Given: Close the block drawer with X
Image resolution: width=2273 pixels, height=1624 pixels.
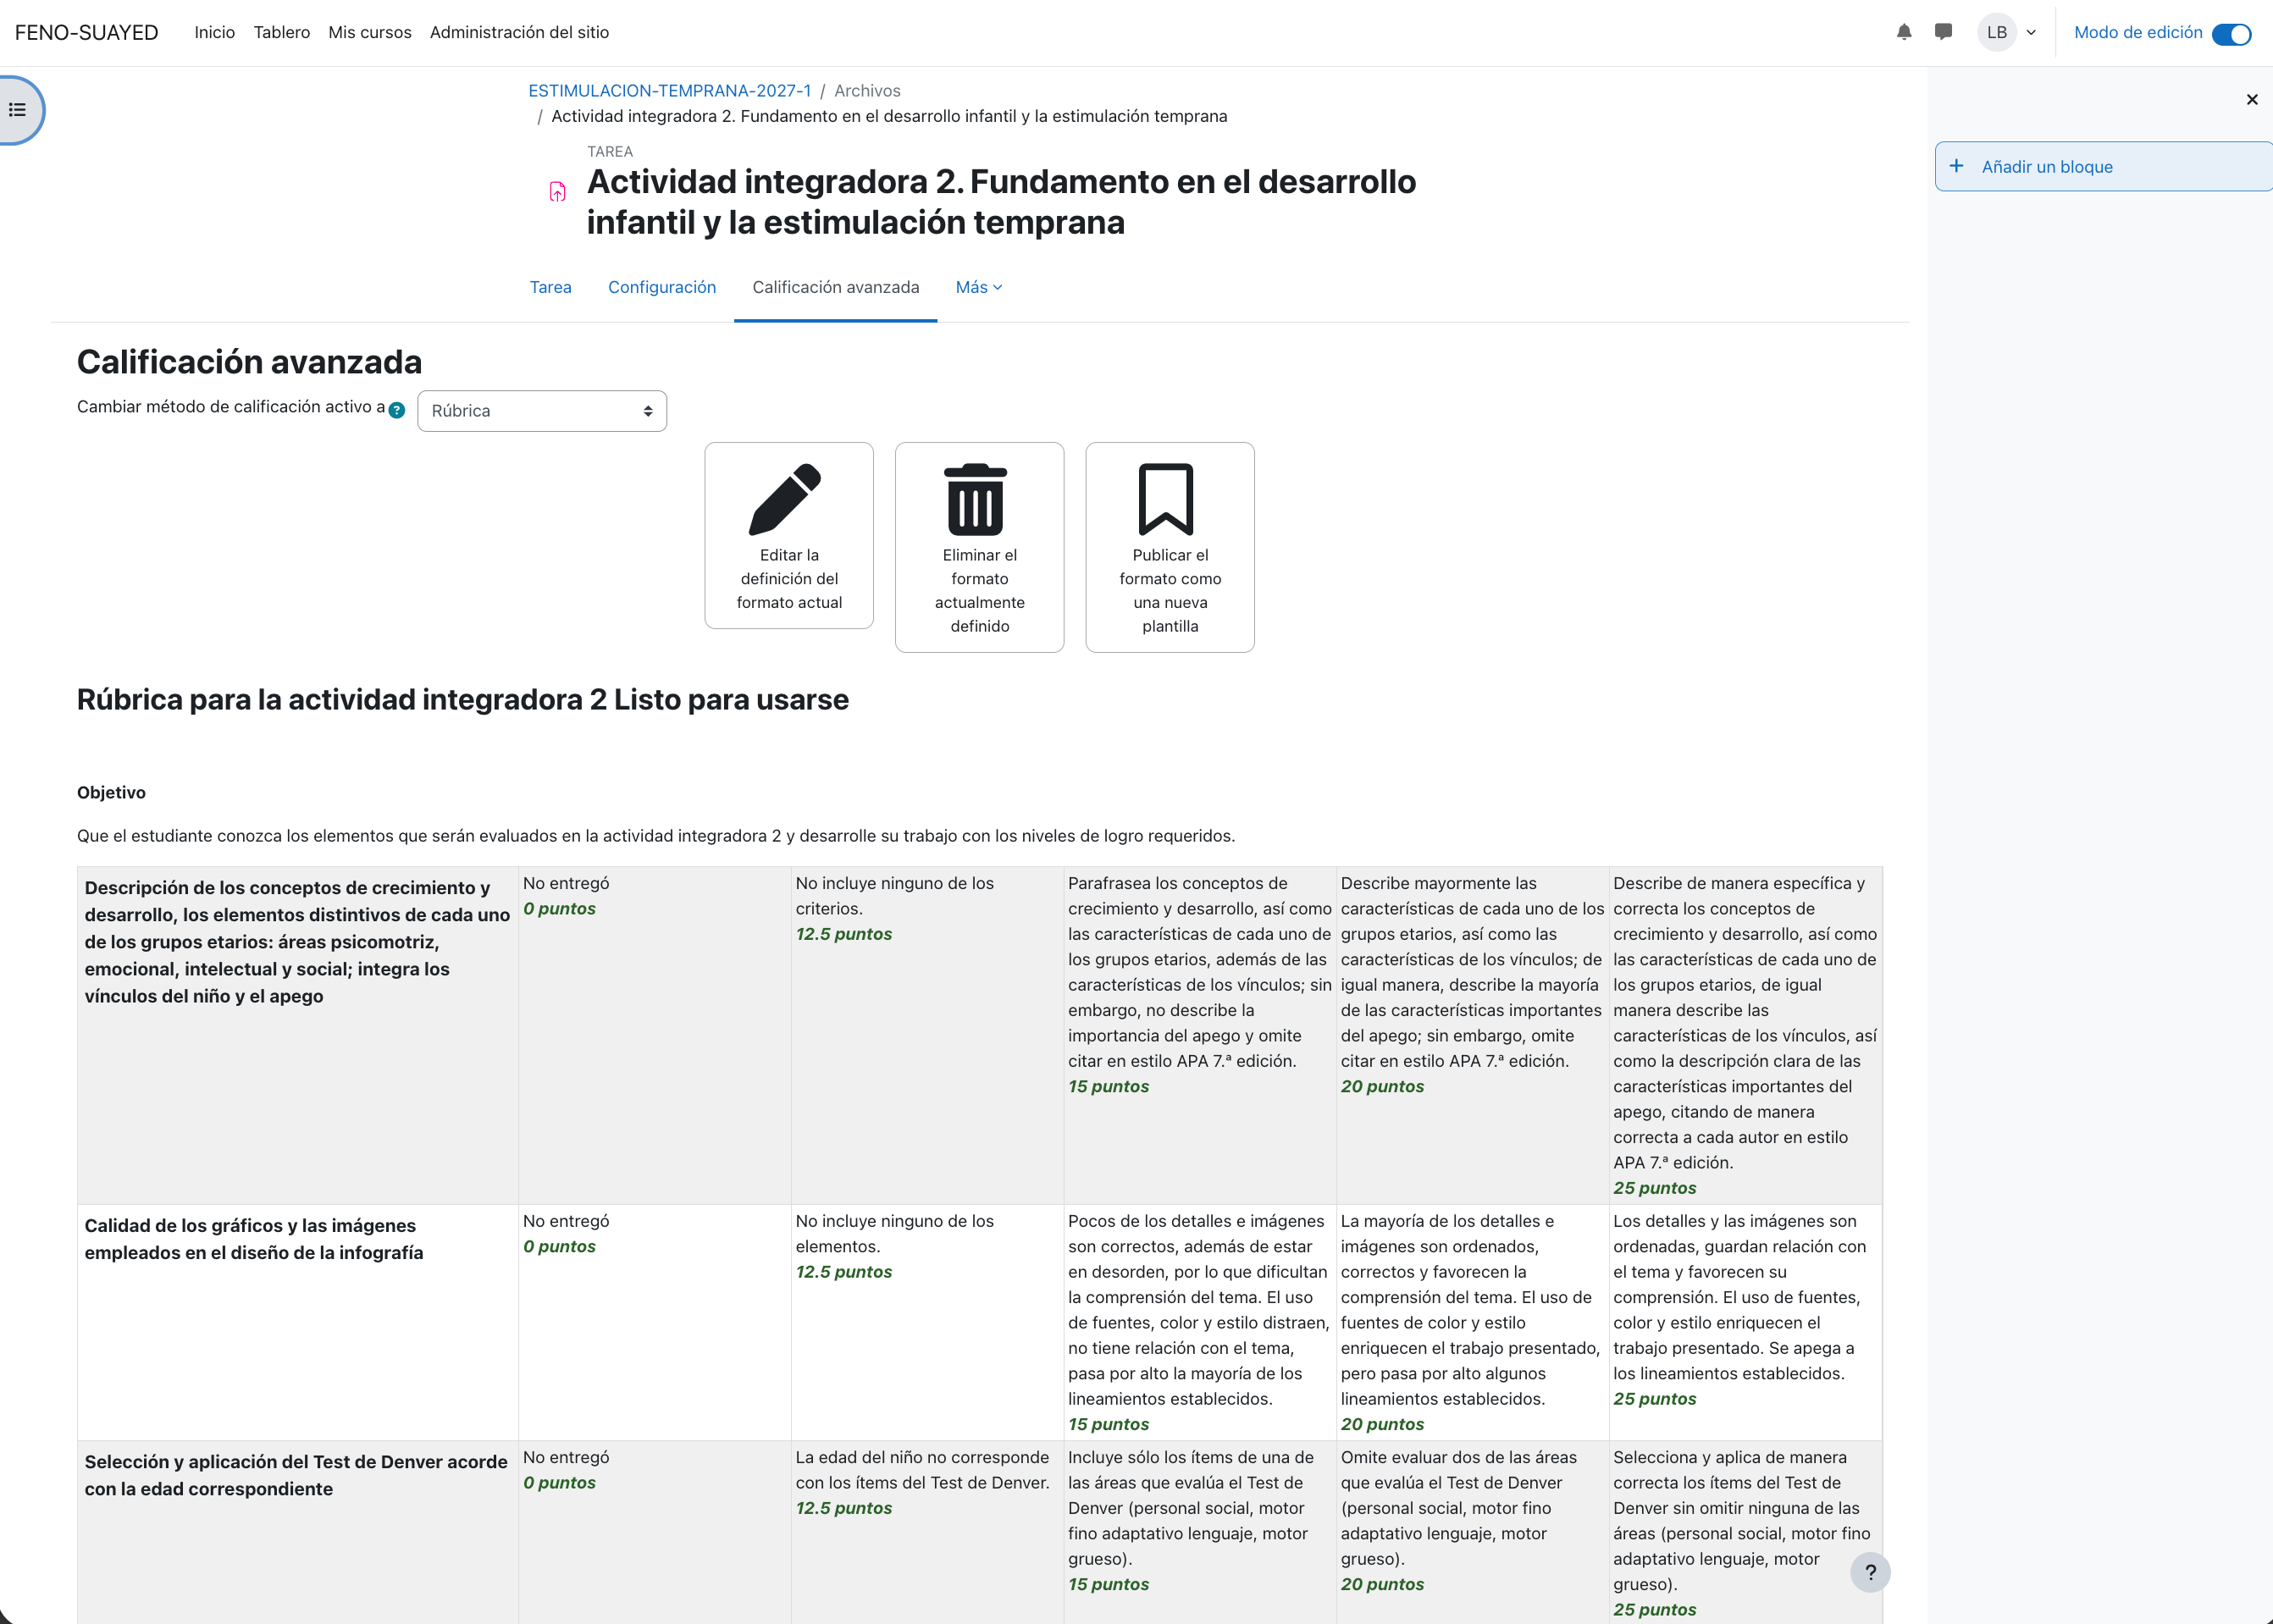Looking at the screenshot, I should coord(2251,99).
